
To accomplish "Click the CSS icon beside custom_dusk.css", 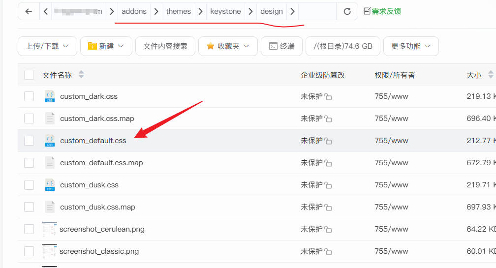I will [50, 185].
